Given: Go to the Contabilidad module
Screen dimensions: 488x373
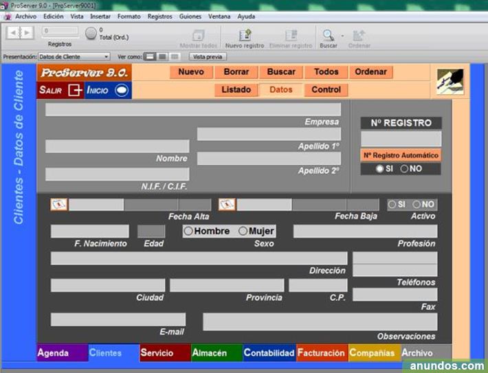Looking at the screenshot, I should [x=269, y=353].
